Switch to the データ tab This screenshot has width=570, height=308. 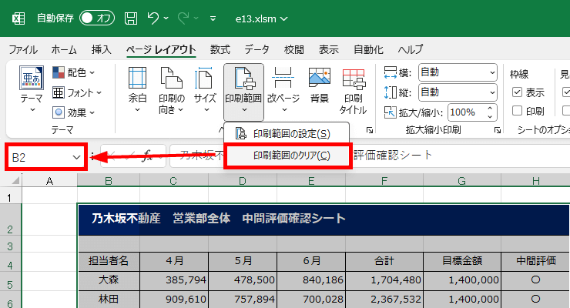(x=256, y=49)
